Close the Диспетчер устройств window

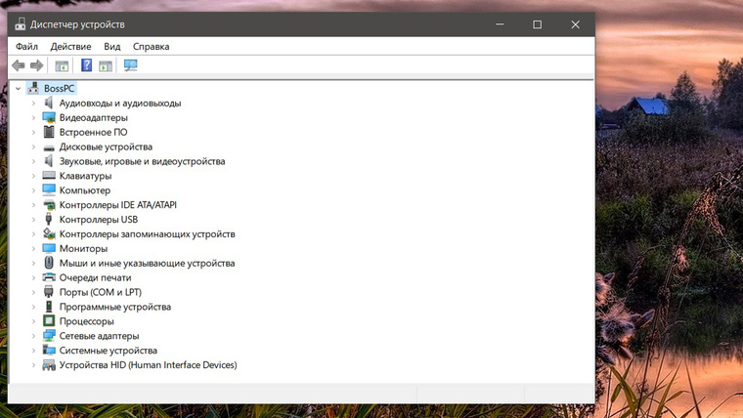575,24
